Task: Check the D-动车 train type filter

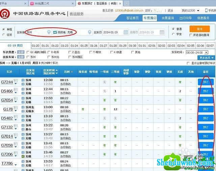Action: [x=49, y=52]
